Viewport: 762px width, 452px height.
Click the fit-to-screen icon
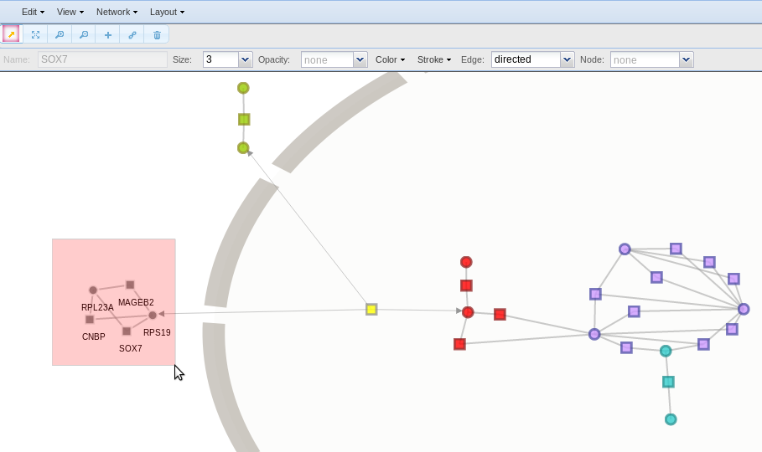tap(35, 34)
